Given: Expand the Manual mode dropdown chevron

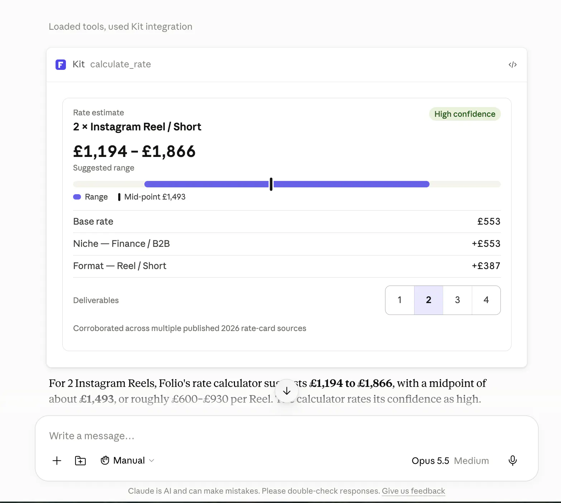Looking at the screenshot, I should click(152, 461).
